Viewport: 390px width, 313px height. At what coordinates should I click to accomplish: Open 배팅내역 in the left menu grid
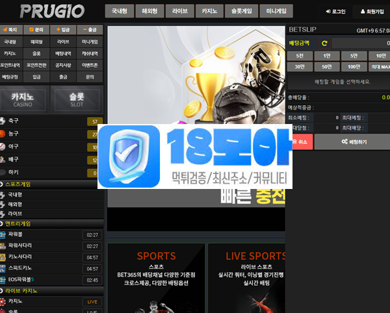point(63,53)
